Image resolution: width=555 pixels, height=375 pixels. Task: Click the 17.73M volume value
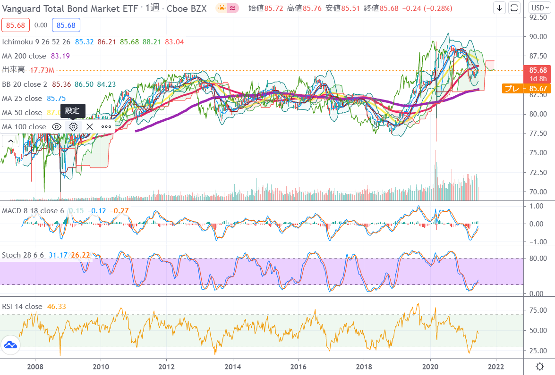42,70
